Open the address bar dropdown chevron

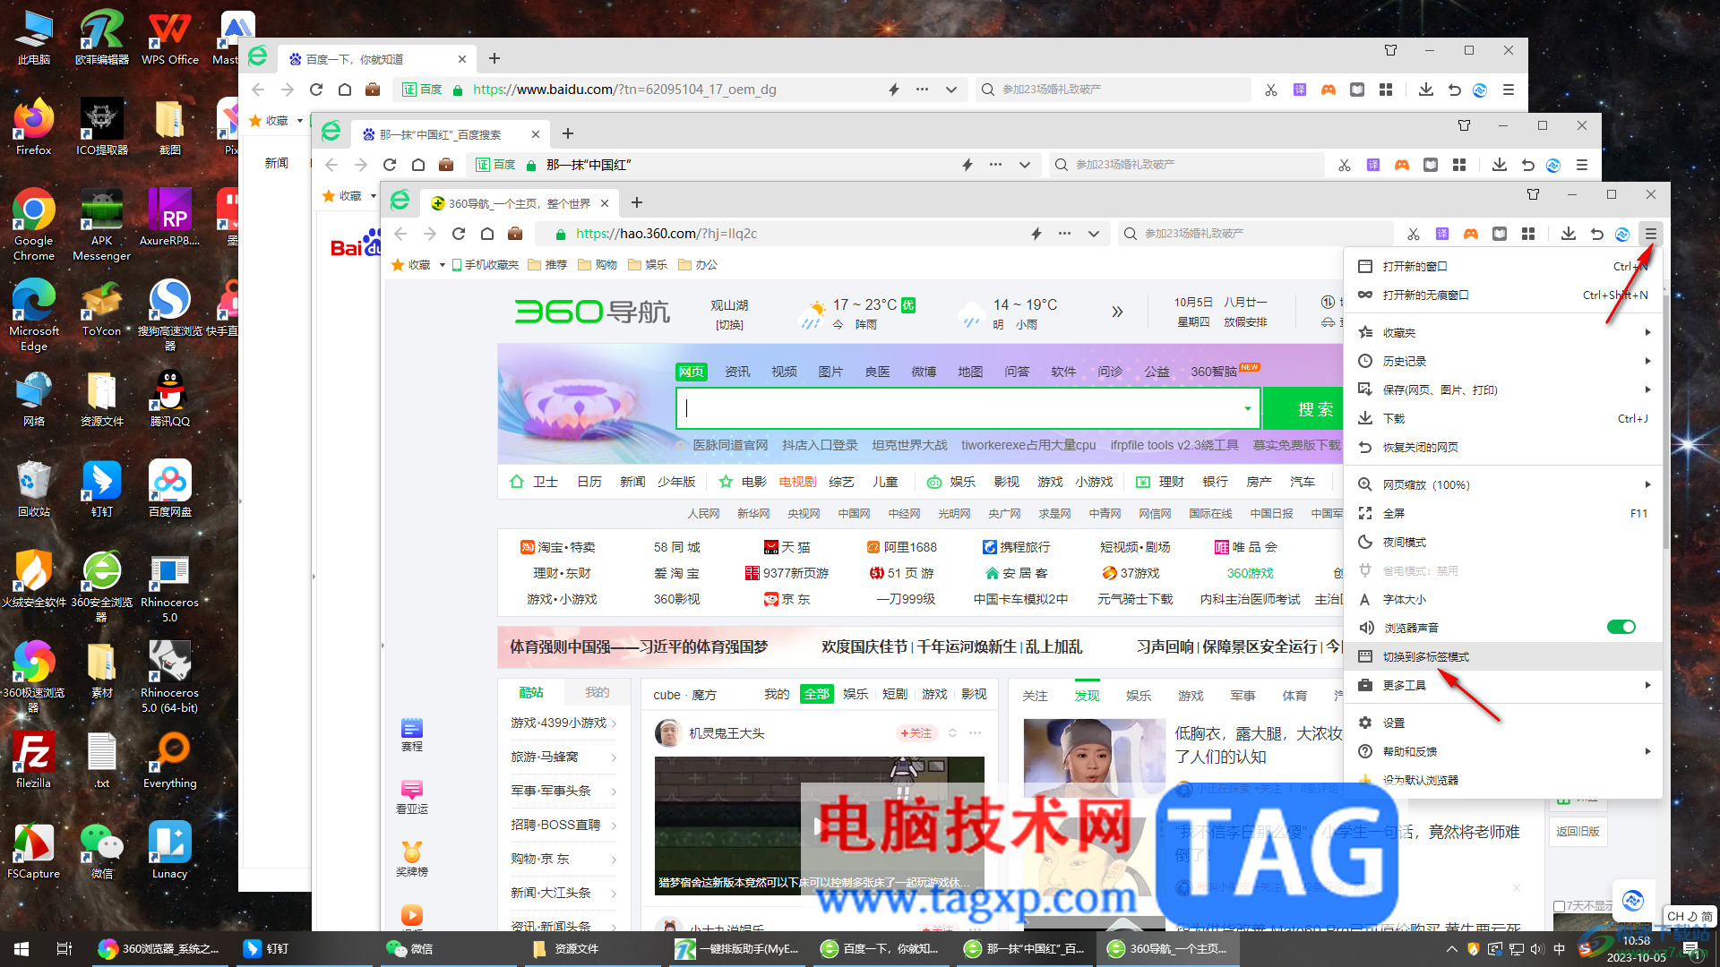pyautogui.click(x=1093, y=234)
